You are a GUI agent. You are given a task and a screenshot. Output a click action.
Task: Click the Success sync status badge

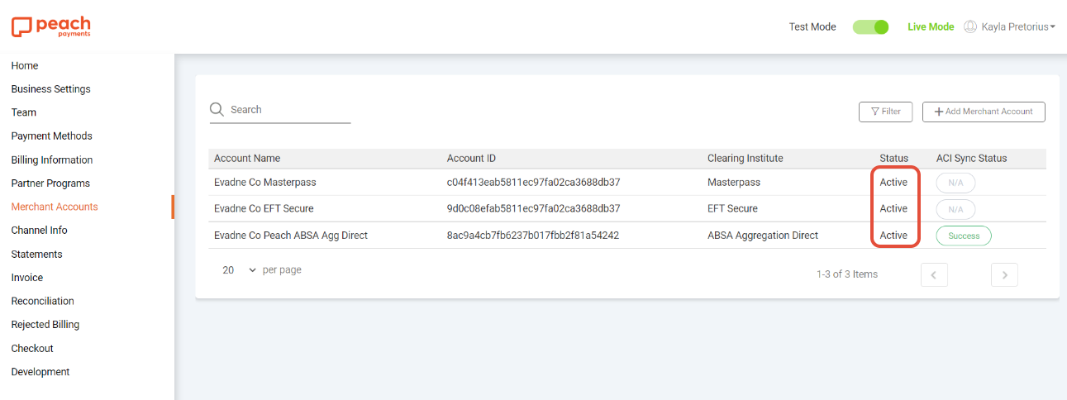point(964,236)
